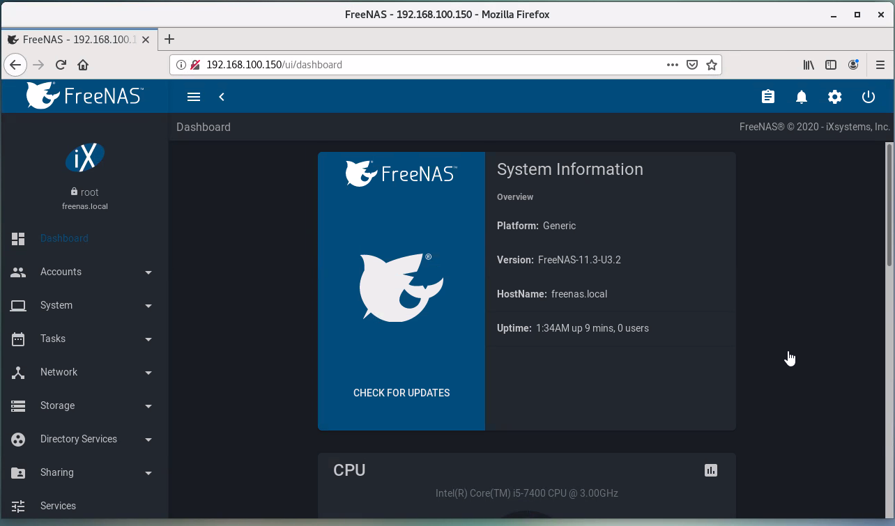Click the Accounts people icon

click(18, 272)
